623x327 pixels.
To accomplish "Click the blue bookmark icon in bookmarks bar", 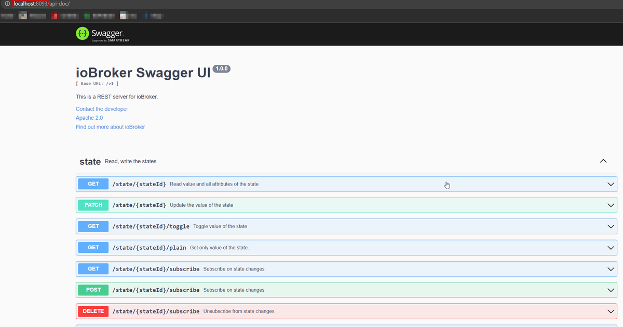I will click(146, 16).
